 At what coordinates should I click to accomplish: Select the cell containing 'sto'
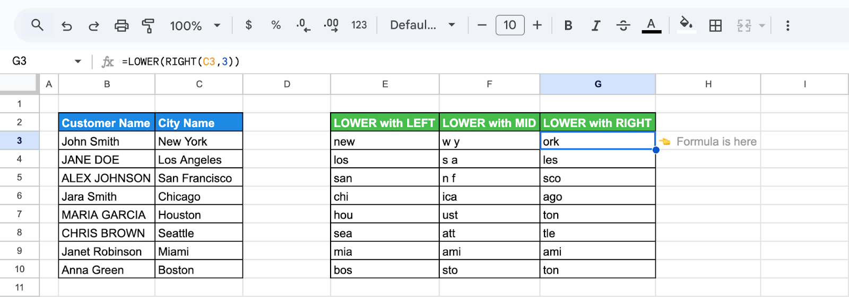[490, 269]
